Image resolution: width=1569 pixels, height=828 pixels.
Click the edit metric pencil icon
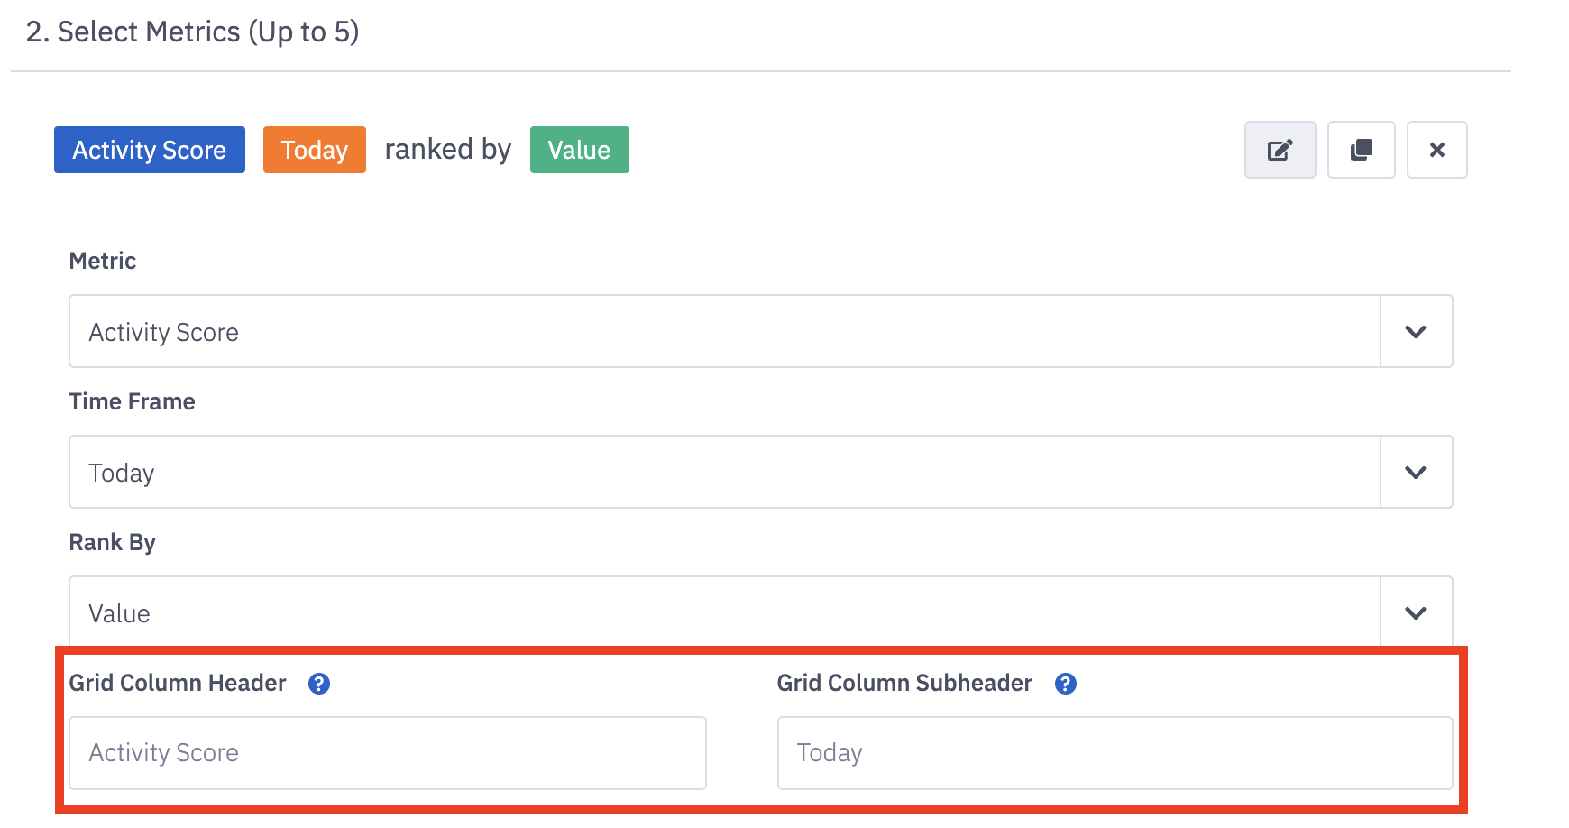1280,150
